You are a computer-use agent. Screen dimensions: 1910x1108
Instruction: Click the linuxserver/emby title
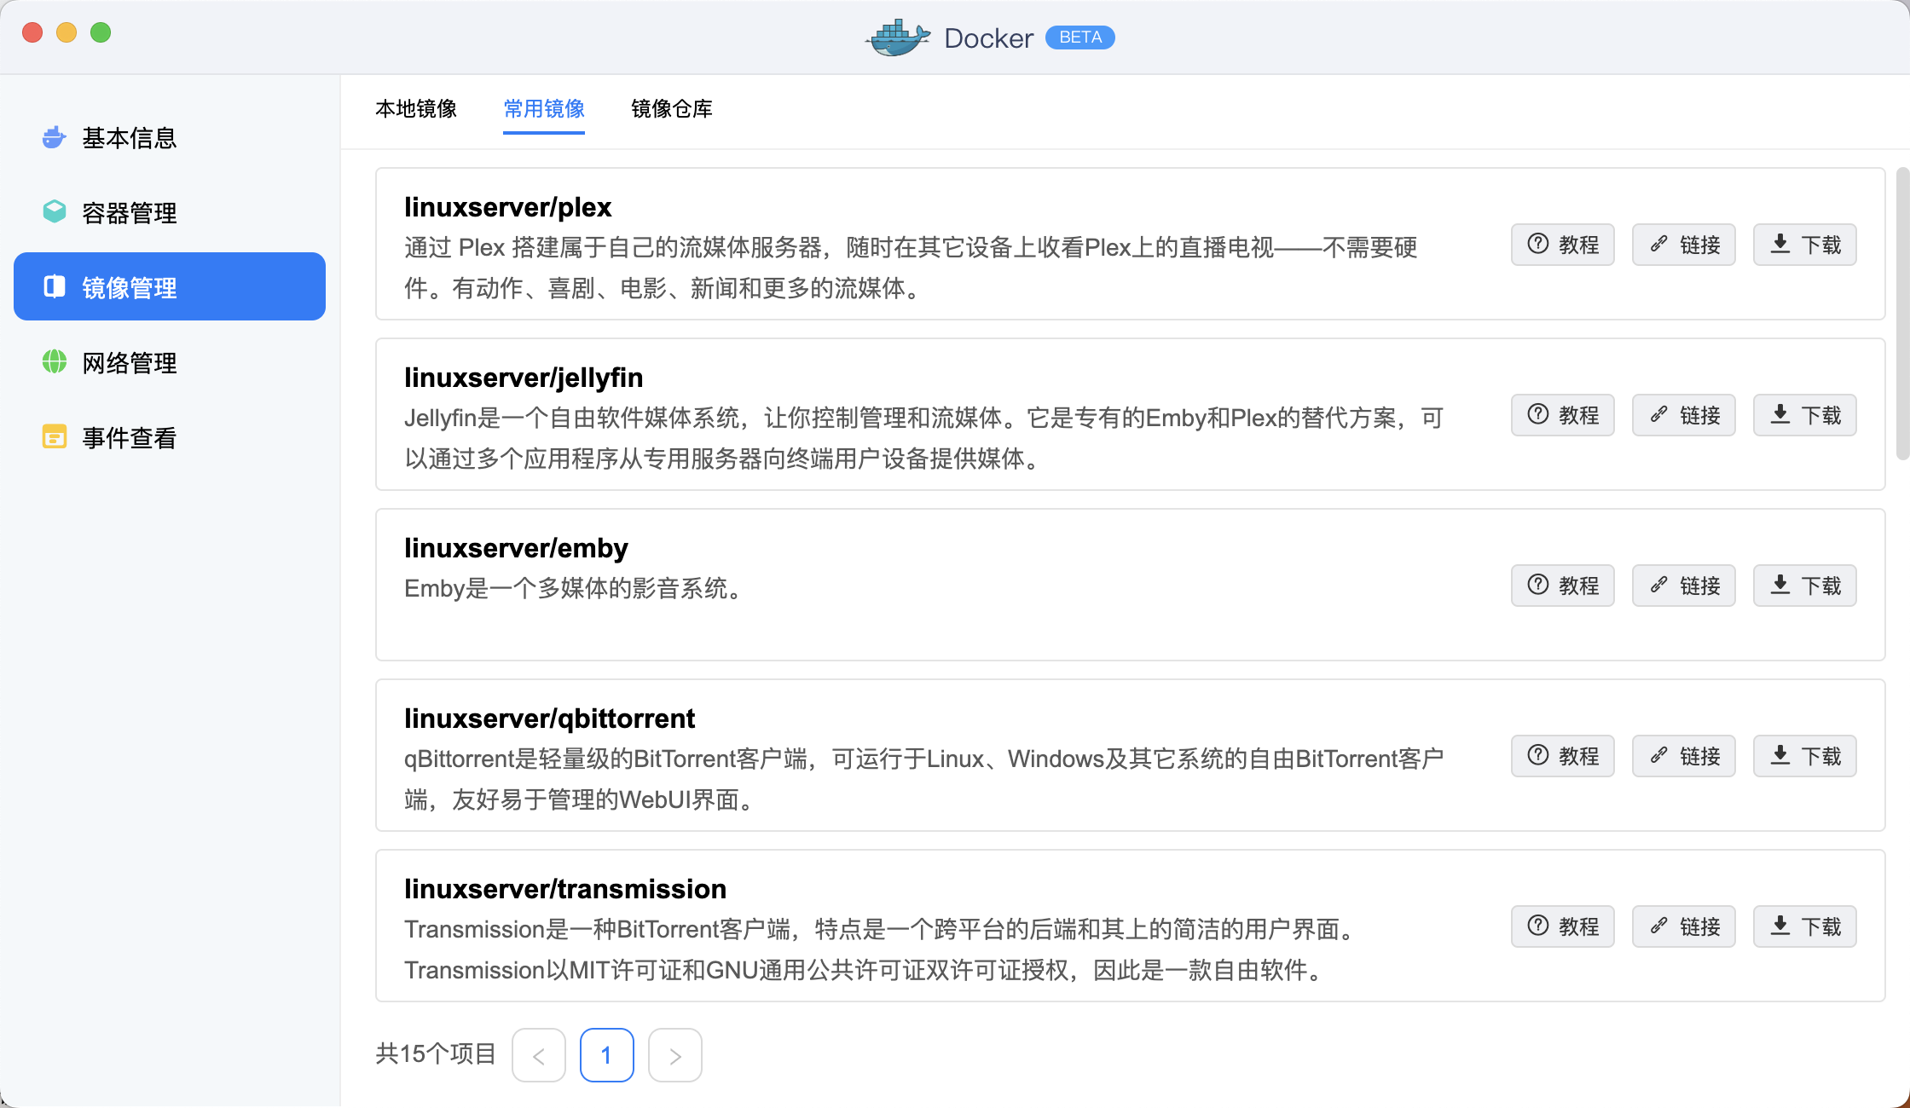pos(516,548)
